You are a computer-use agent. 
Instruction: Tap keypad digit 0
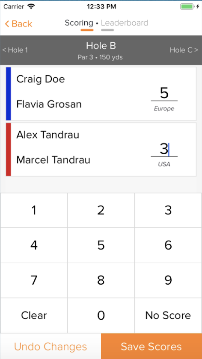pyautogui.click(x=101, y=315)
